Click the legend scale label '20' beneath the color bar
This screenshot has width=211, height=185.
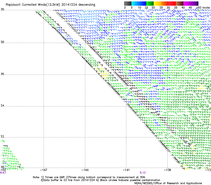[x=153, y=8]
